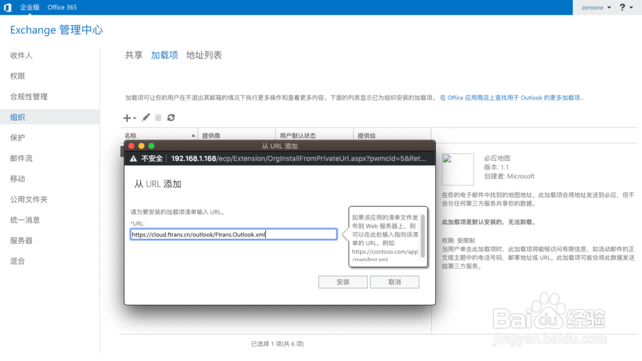Image resolution: width=642 pixels, height=361 pixels.
Task: Click the help tooltip scrollbar
Action: pos(422,237)
